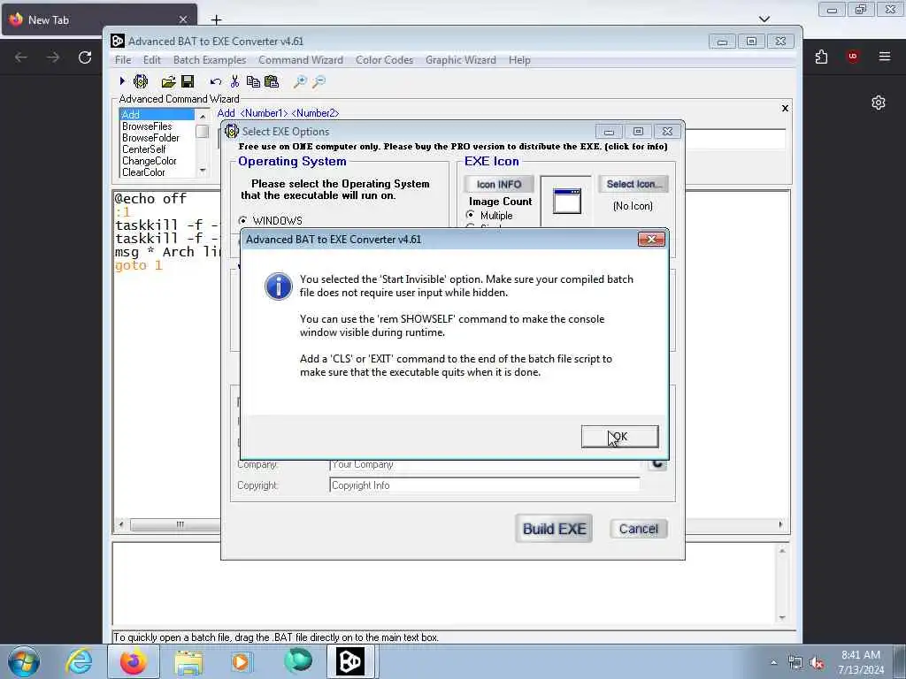This screenshot has height=679, width=906.
Task: Open the Graphic Wizard menu
Action: tap(460, 60)
